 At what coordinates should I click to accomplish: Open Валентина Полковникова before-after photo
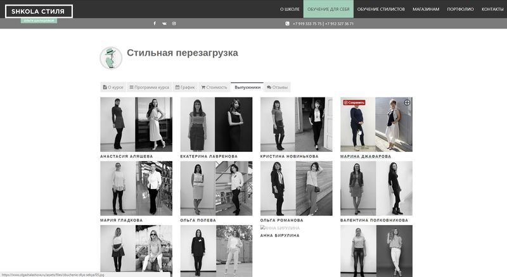tap(376, 188)
